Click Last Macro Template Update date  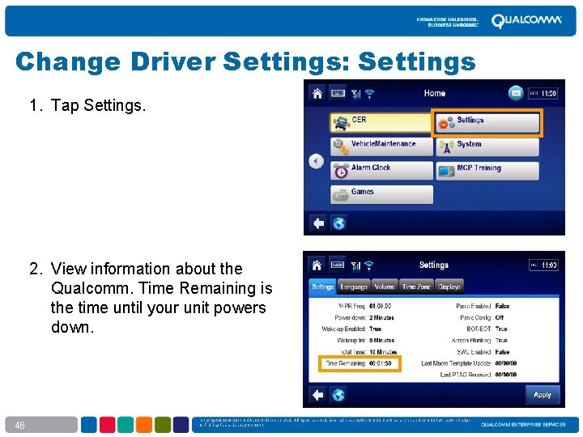[x=505, y=363]
